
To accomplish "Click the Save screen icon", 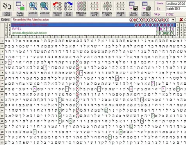I will (x=134, y=6).
